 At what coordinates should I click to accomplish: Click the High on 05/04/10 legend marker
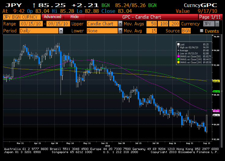pos(178,47)
